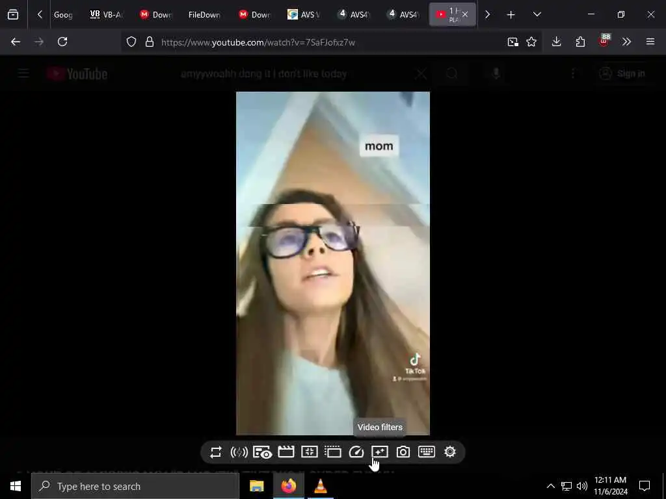Switch to the Goog tab
The width and height of the screenshot is (666, 499).
(x=63, y=15)
